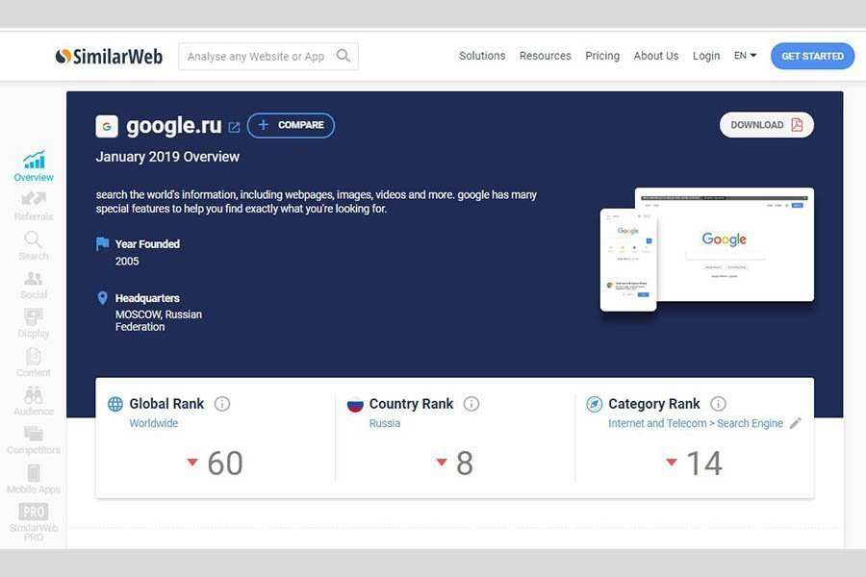The image size is (866, 577).
Task: Click the Category Rank compass icon
Action: coord(594,404)
